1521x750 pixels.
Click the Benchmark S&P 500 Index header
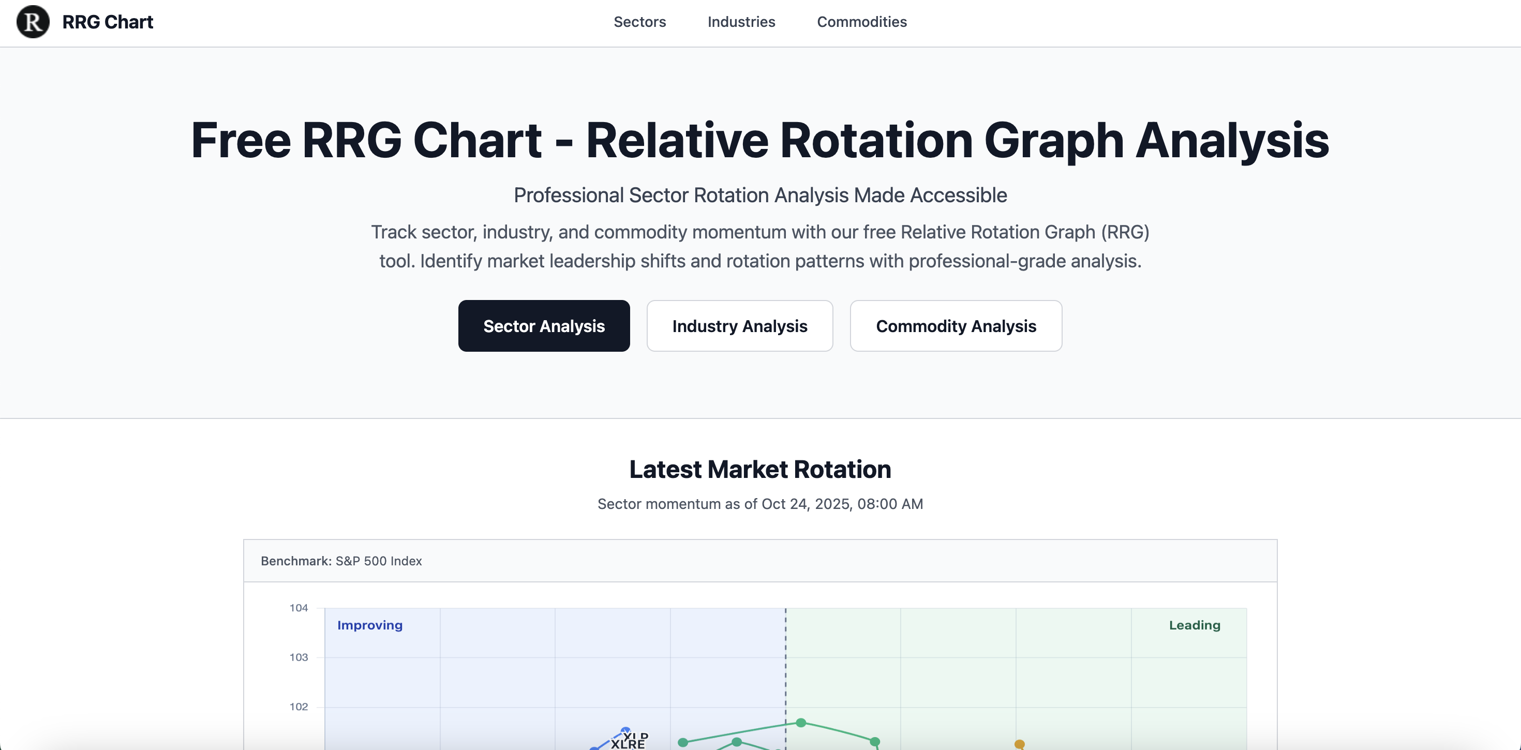(341, 561)
